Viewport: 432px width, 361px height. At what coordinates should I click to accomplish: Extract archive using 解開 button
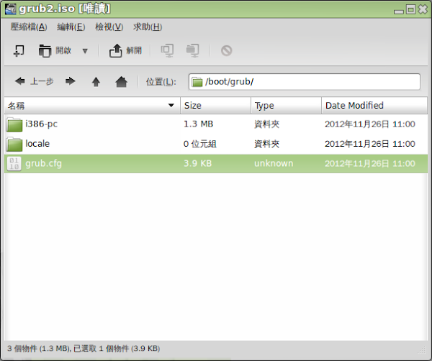pyautogui.click(x=125, y=50)
